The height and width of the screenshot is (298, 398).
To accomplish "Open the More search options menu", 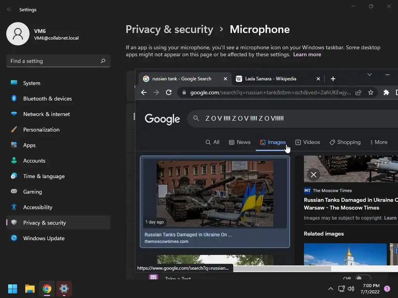I will tap(379, 142).
